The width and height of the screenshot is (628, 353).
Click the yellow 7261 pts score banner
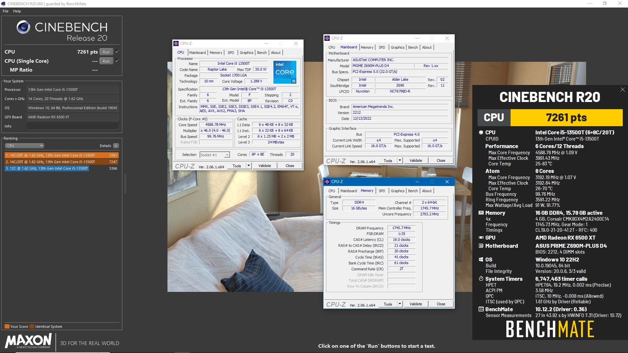[x=566, y=118]
